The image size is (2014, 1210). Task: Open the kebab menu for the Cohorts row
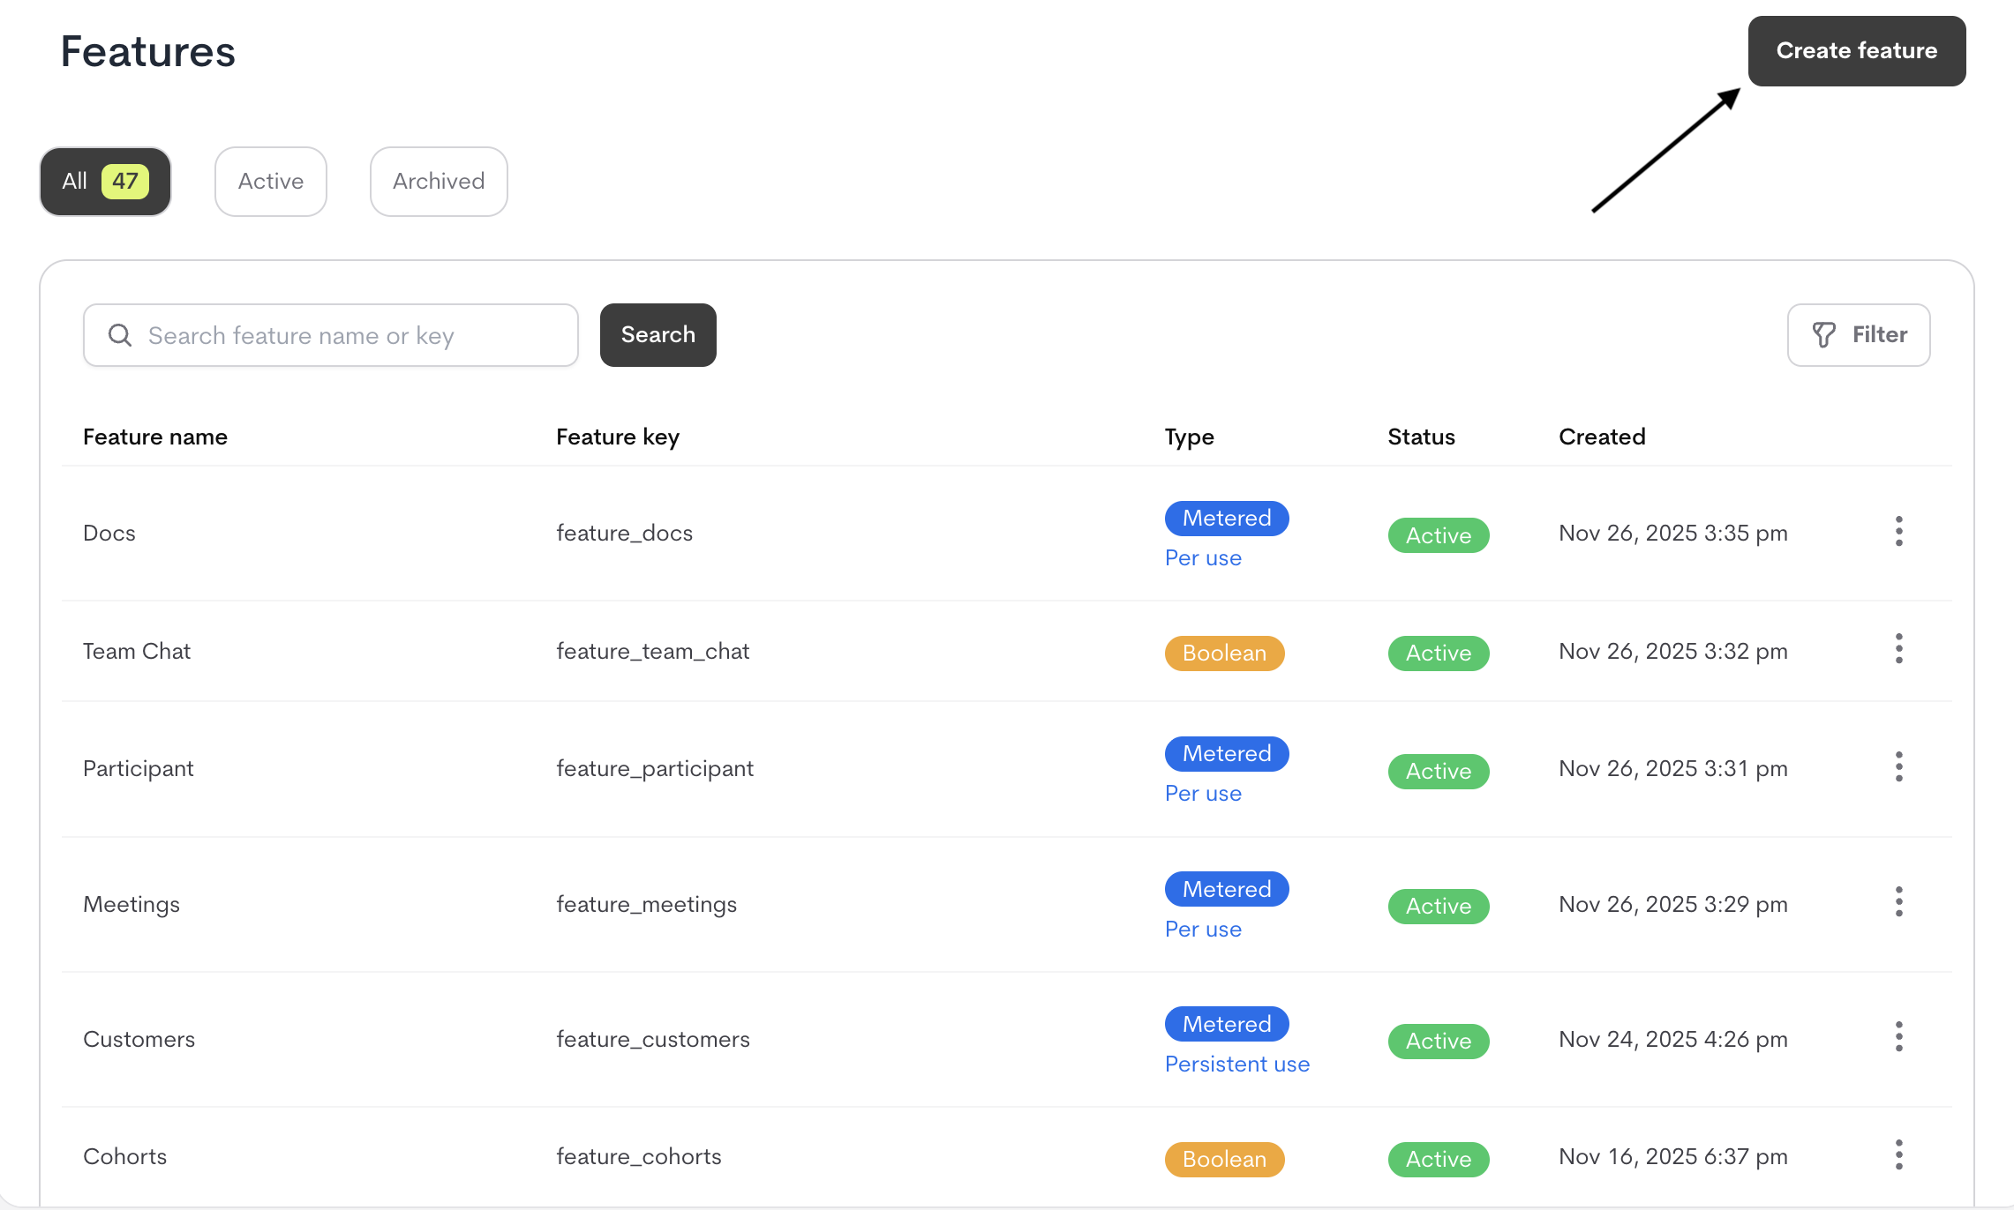coord(1898,1154)
